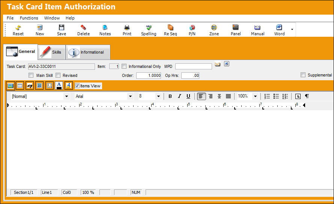Click the left indent marker on ruler
This screenshot has height=204, width=334.
tap(8, 105)
